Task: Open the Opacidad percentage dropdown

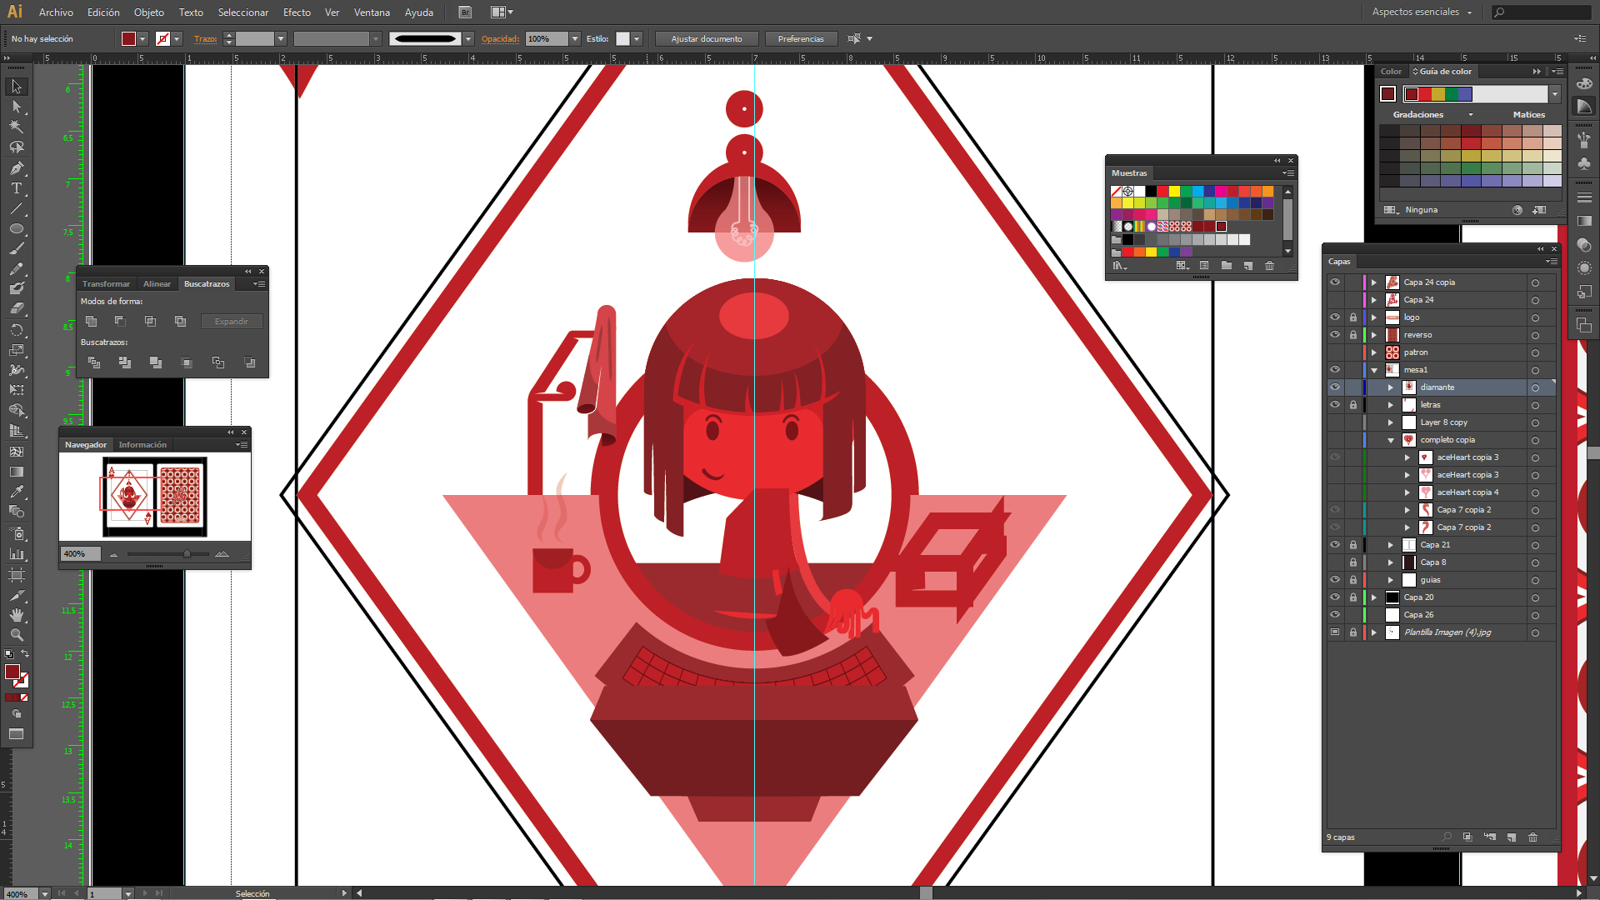Action: coord(575,39)
